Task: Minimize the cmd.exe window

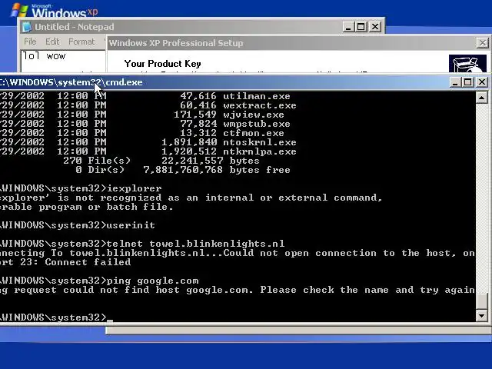Action: 454,82
